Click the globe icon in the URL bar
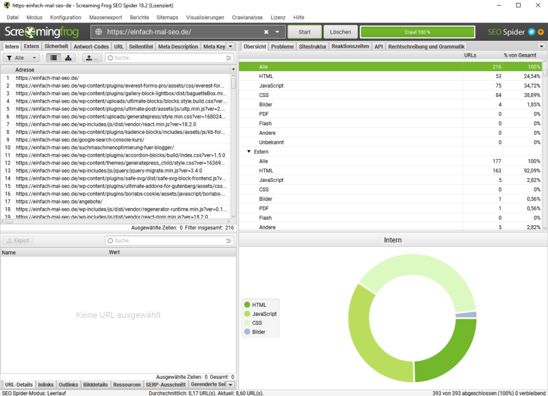The height and width of the screenshot is (396, 548). click(99, 32)
